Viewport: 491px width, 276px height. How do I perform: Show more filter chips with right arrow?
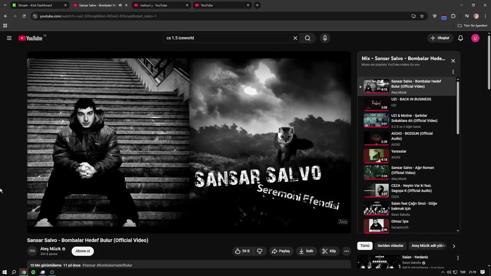pos(454,246)
